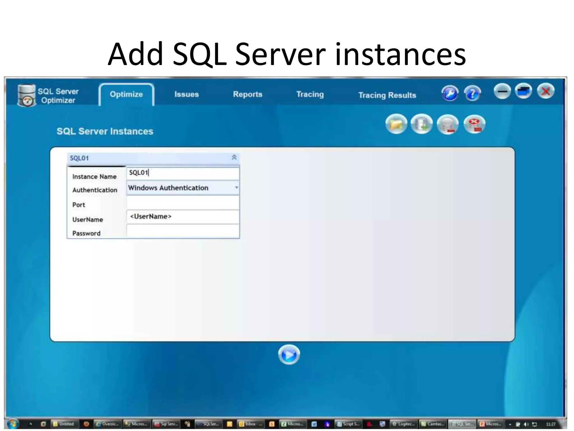574x431 pixels.
Task: Add a server instance with green-arrow icon
Action: point(422,124)
